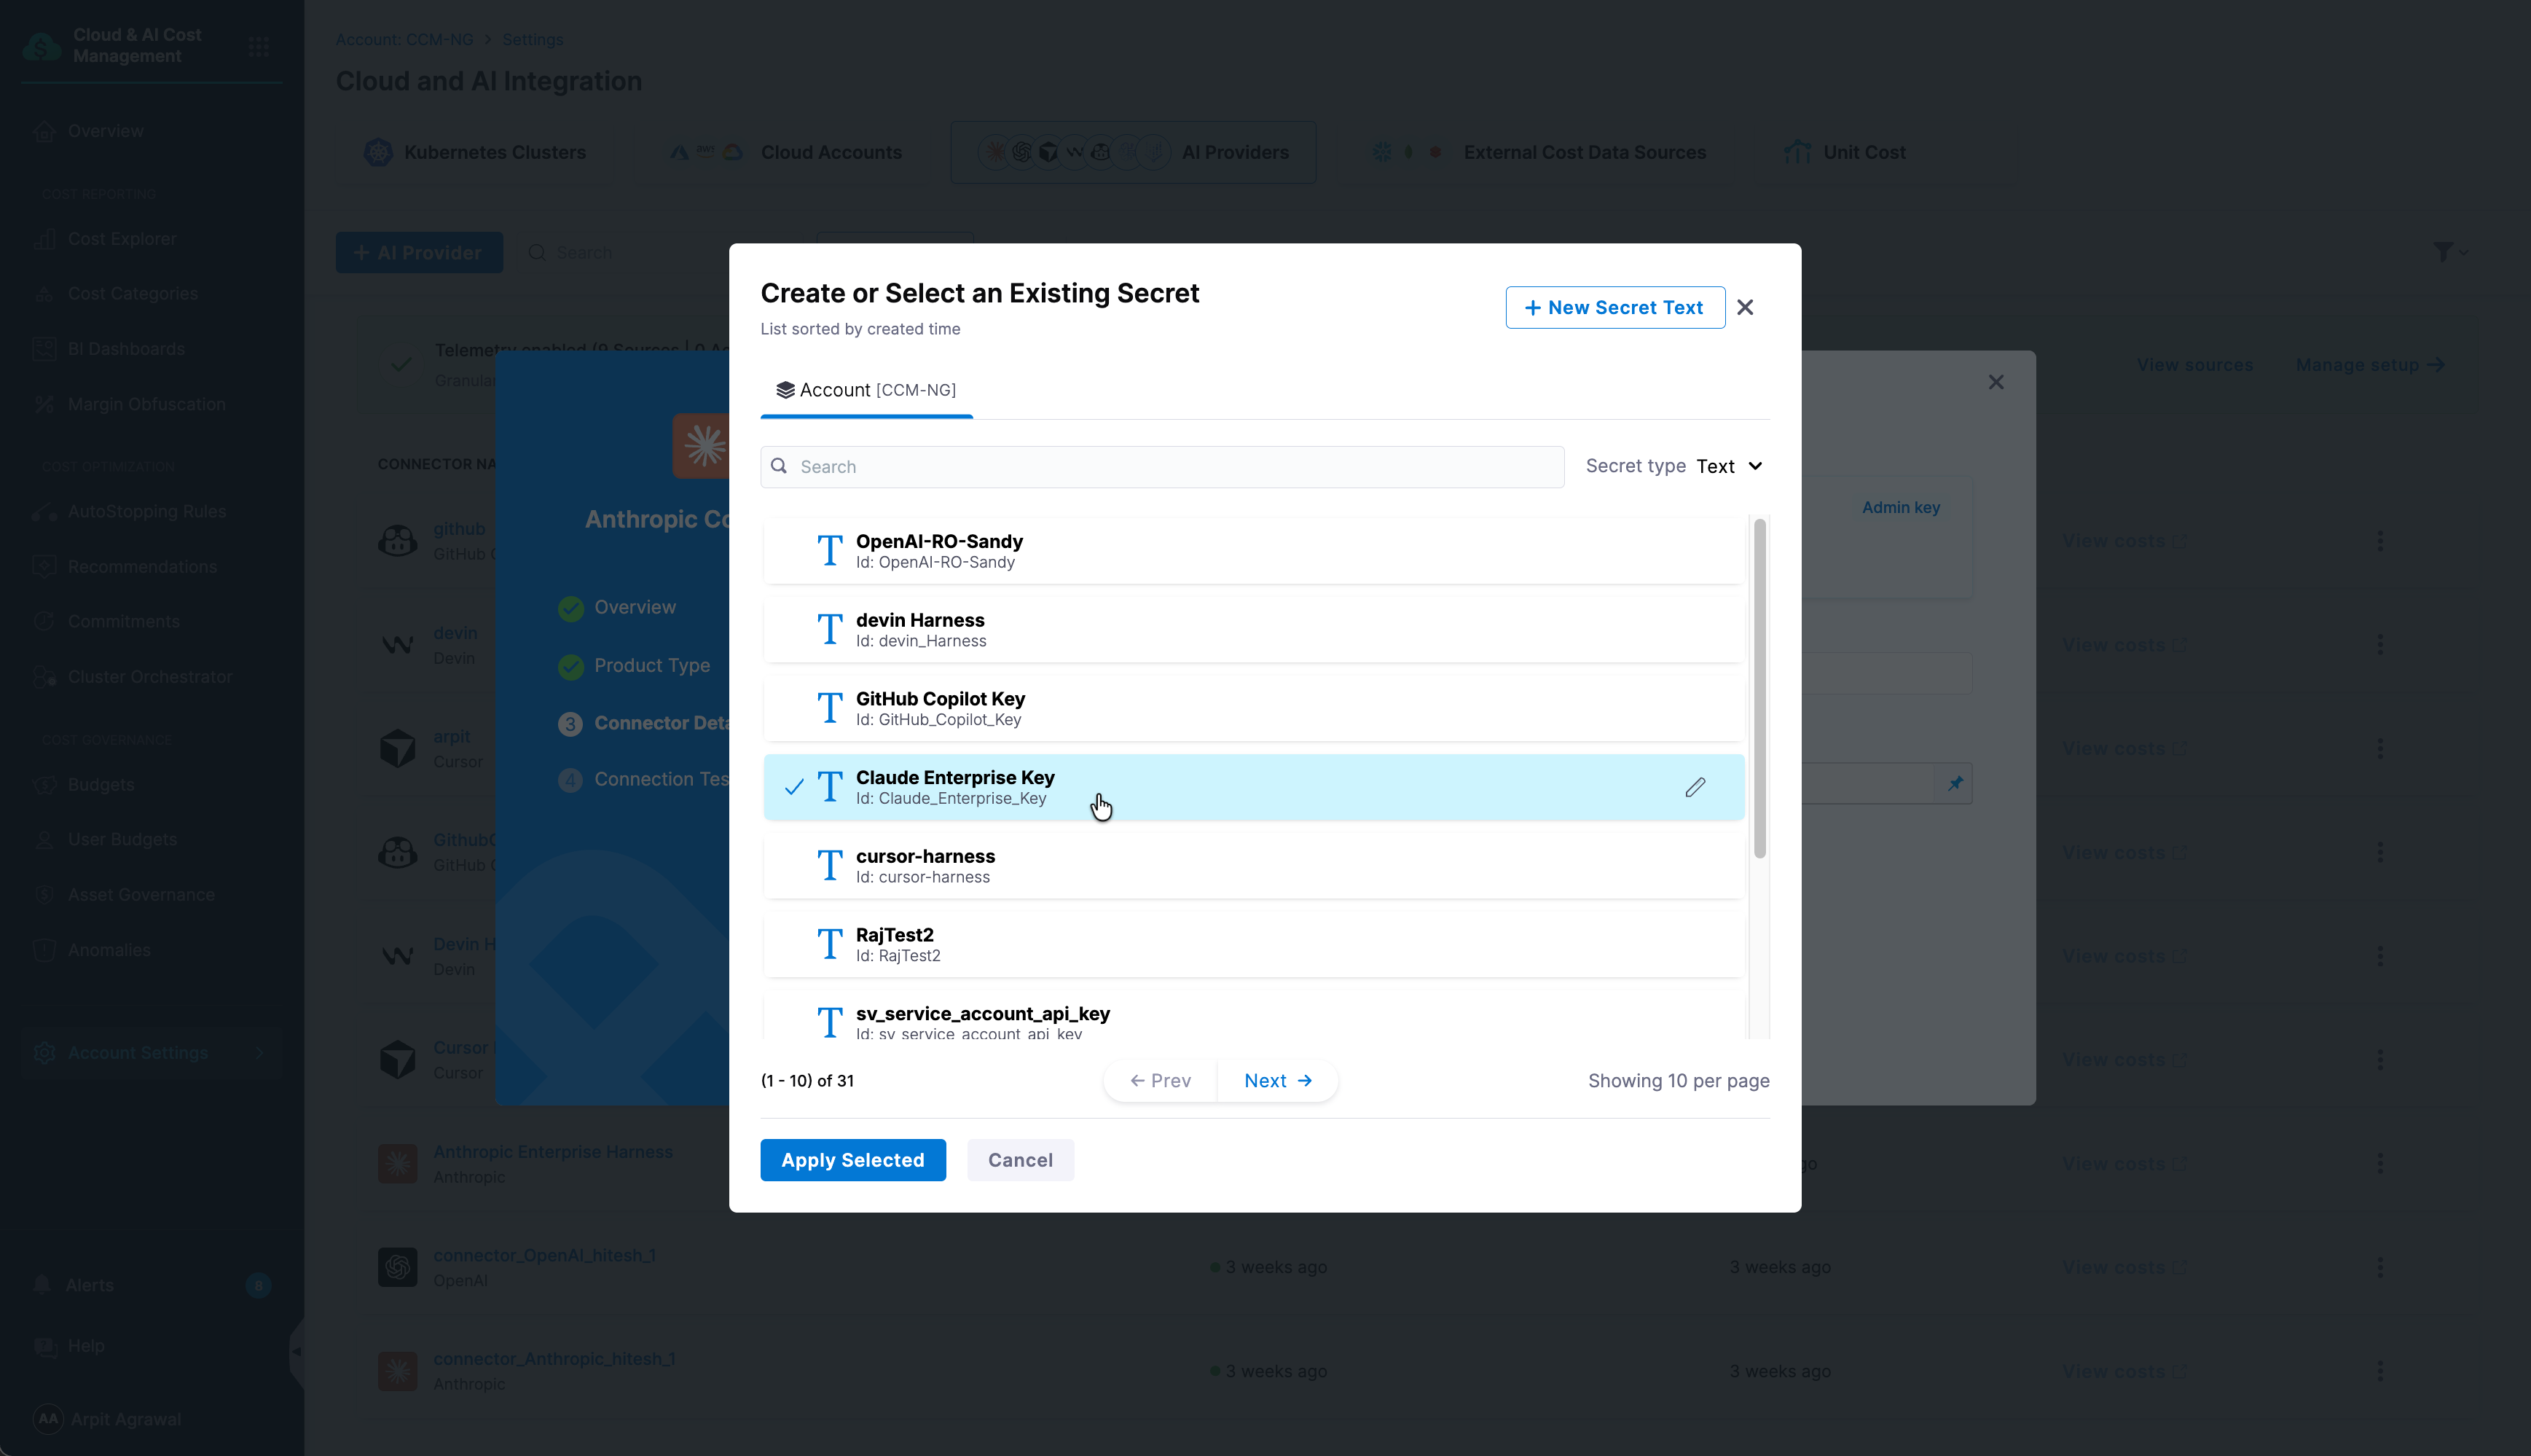Select the Claude Enterprise Key row
The height and width of the screenshot is (1456, 2531).
click(1254, 787)
